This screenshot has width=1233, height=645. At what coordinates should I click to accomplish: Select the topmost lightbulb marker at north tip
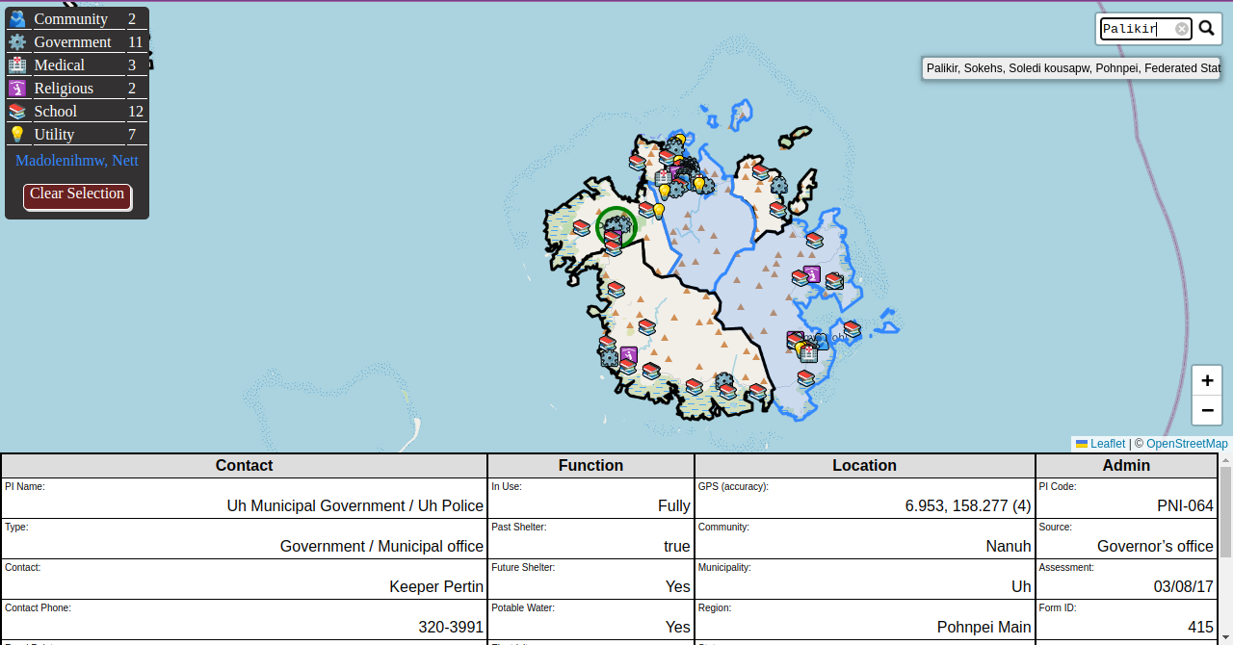679,142
